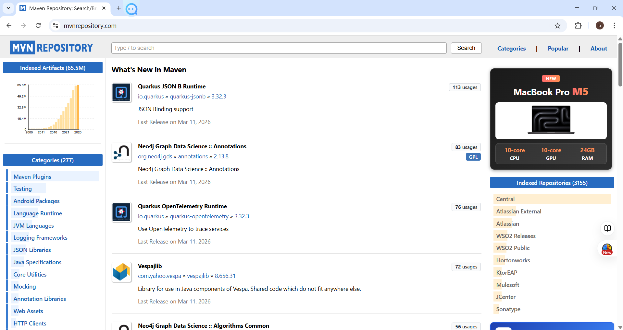Open the WSO2 Releases repository

pos(516,236)
